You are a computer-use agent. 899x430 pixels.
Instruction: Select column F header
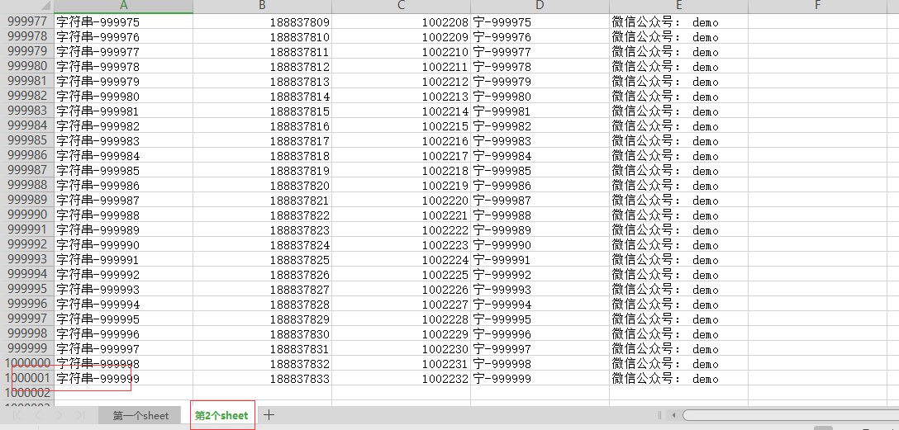817,7
